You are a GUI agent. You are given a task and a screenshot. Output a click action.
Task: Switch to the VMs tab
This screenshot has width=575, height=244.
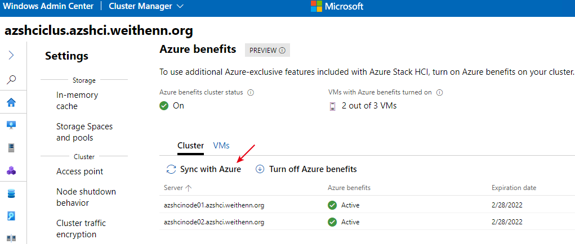click(x=221, y=146)
